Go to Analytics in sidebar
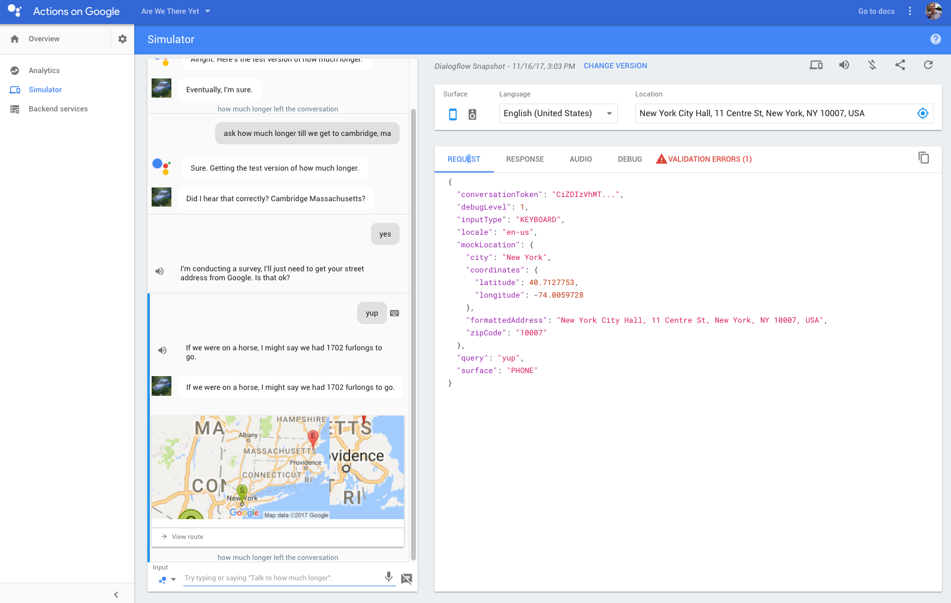 coord(44,71)
